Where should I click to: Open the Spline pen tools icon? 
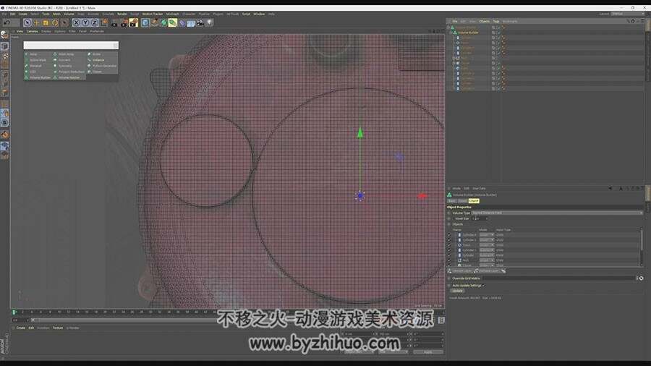155,22
